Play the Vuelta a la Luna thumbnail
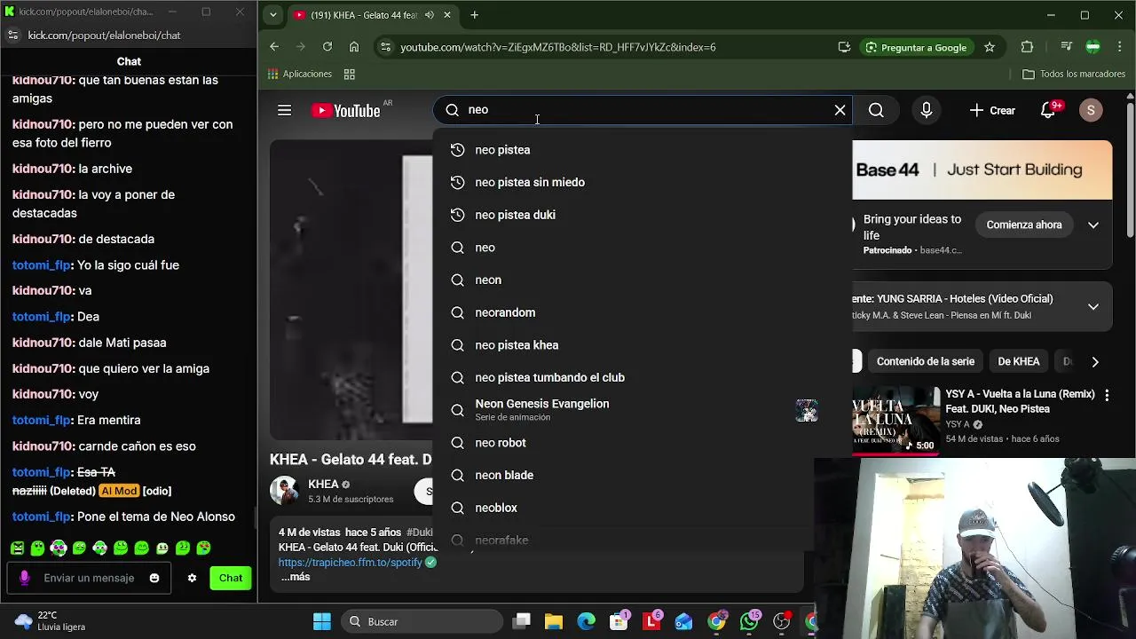The height and width of the screenshot is (639, 1136). pos(896,421)
